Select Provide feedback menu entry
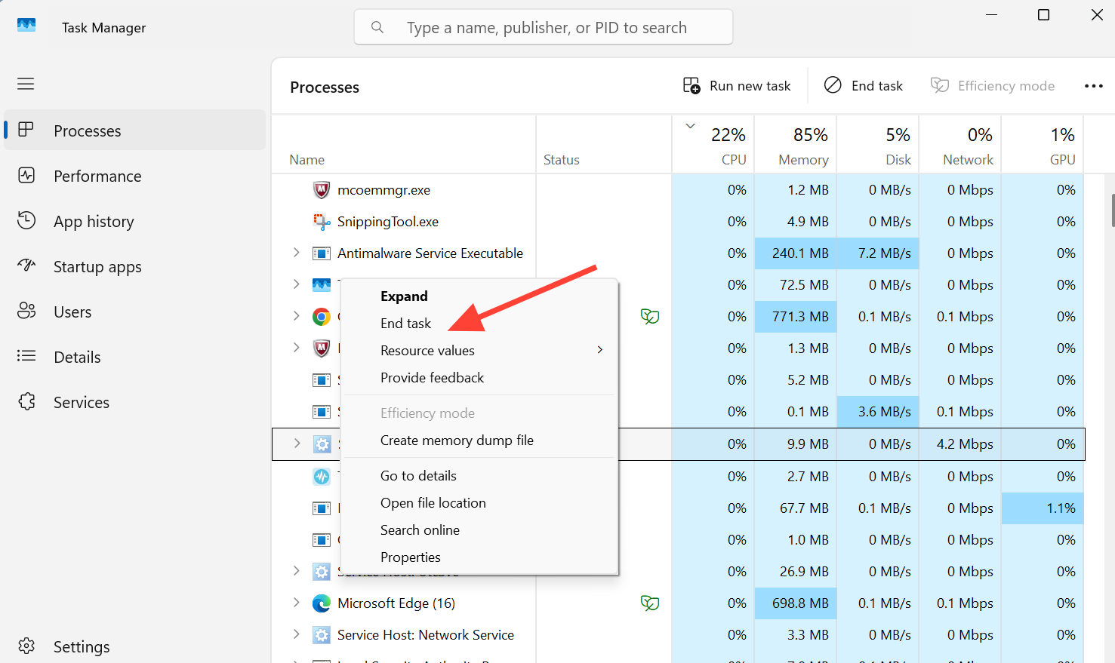This screenshot has width=1115, height=663. click(x=432, y=378)
